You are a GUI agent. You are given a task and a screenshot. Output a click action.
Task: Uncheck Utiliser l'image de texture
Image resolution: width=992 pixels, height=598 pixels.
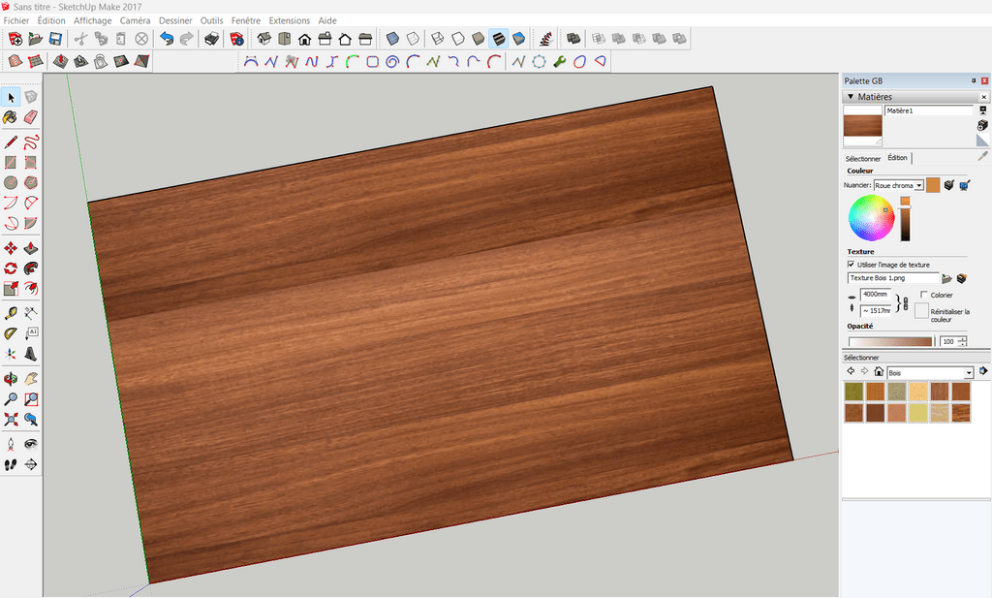tap(851, 264)
